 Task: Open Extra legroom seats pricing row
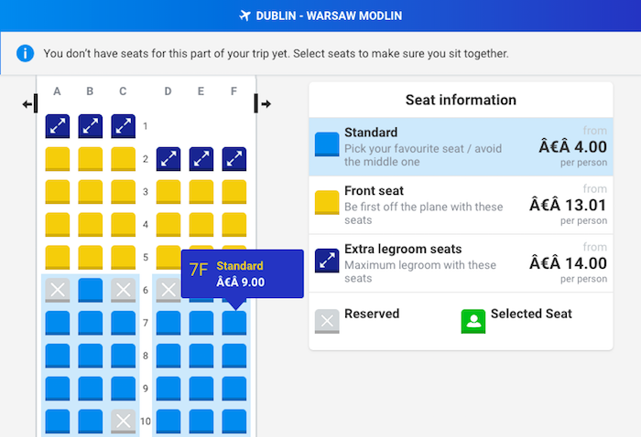click(x=461, y=263)
